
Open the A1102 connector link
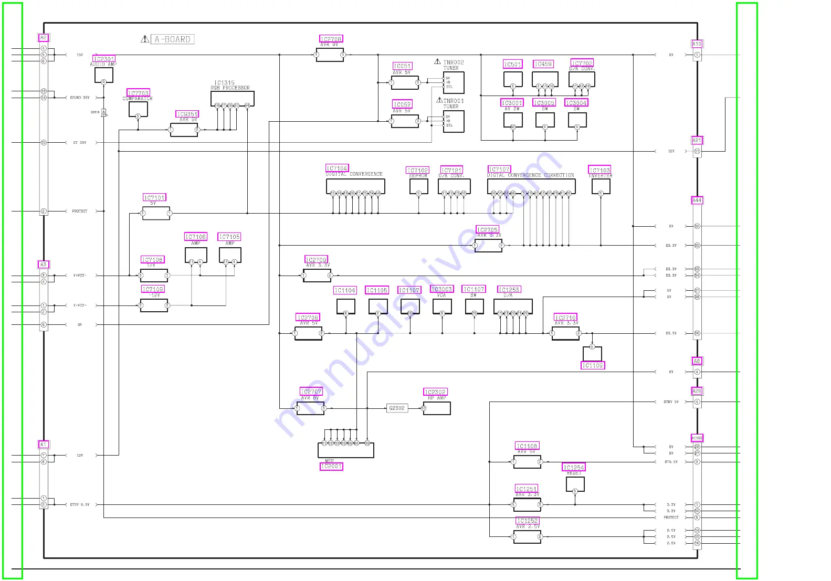point(697,438)
